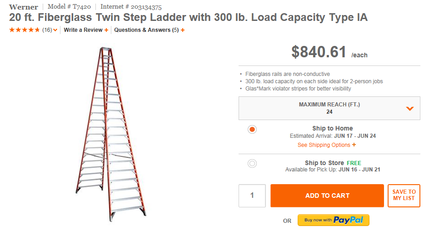424x231 pixels.
Task: Click the Werner brand name
Action: (x=24, y=7)
